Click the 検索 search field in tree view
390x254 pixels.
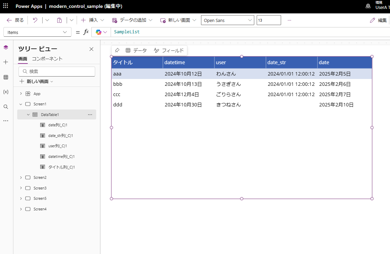(57, 71)
